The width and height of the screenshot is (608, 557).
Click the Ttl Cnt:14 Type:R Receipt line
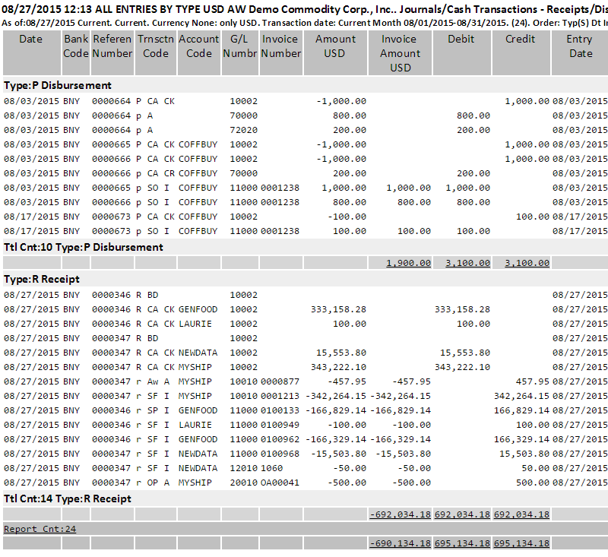pos(68,498)
